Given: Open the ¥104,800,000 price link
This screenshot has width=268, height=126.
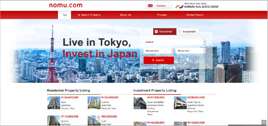Looking at the screenshot, I should coord(70,98).
